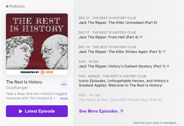Click the explicit badge on From Hell (Part 4)
The height and width of the screenshot is (126, 184).
point(141,37)
